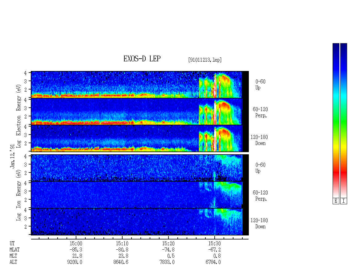Click the 15:20 UT time tick label

pyautogui.click(x=168, y=243)
